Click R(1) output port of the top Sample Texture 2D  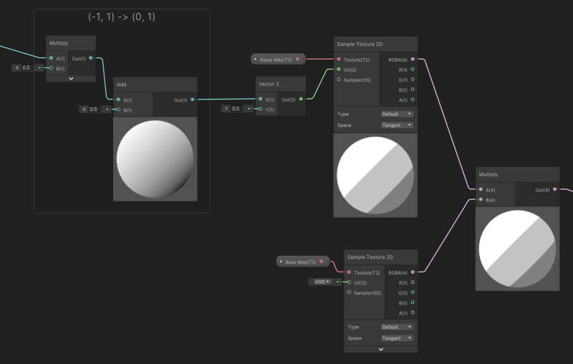point(413,70)
